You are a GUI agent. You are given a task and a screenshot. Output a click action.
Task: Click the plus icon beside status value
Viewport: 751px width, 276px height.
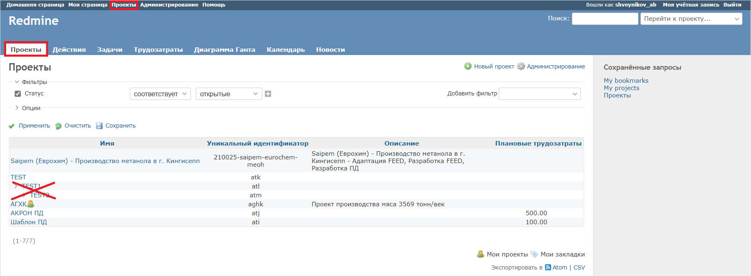point(268,94)
